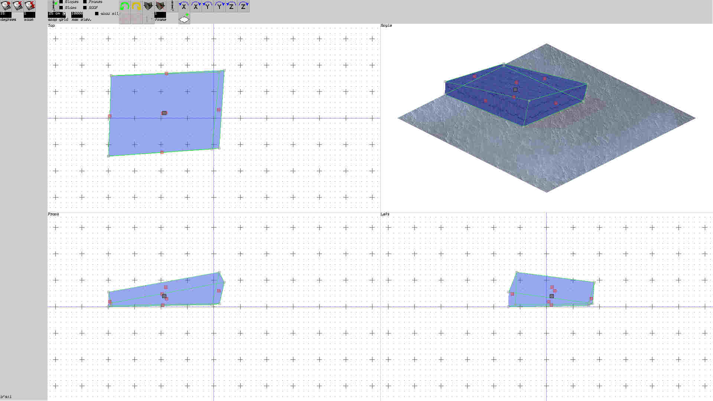Enable the show all checkbox
Viewport: 713px width, 401px height.
click(x=97, y=14)
